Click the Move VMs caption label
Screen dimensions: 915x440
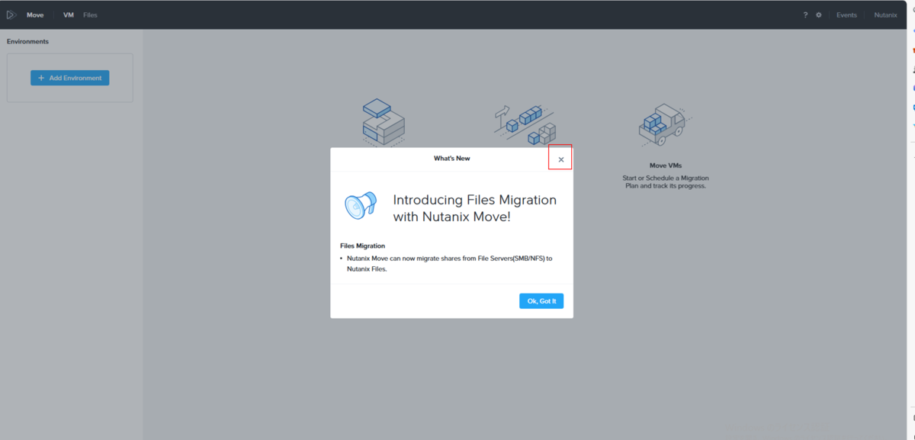click(666, 165)
